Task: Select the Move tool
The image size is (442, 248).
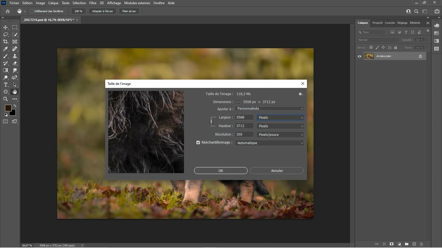Action: click(x=6, y=27)
